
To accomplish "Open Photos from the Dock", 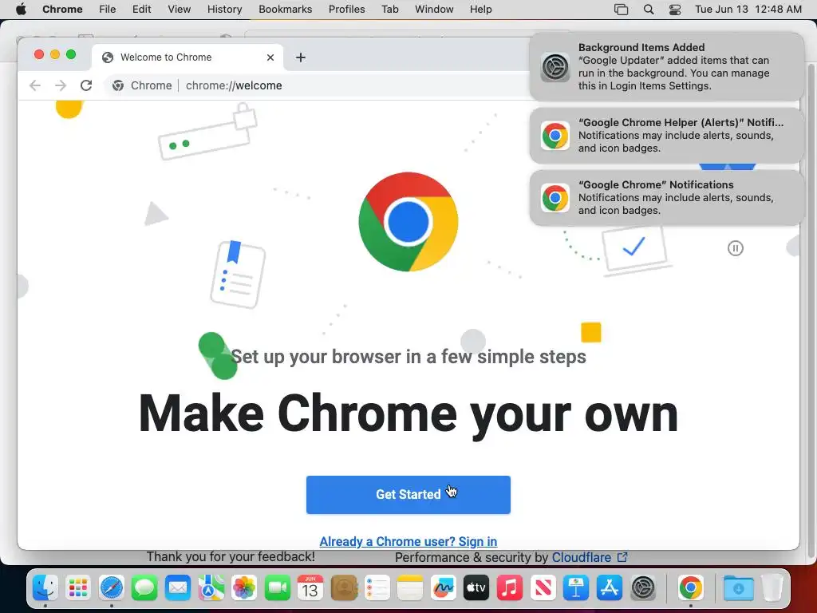I will click(244, 588).
